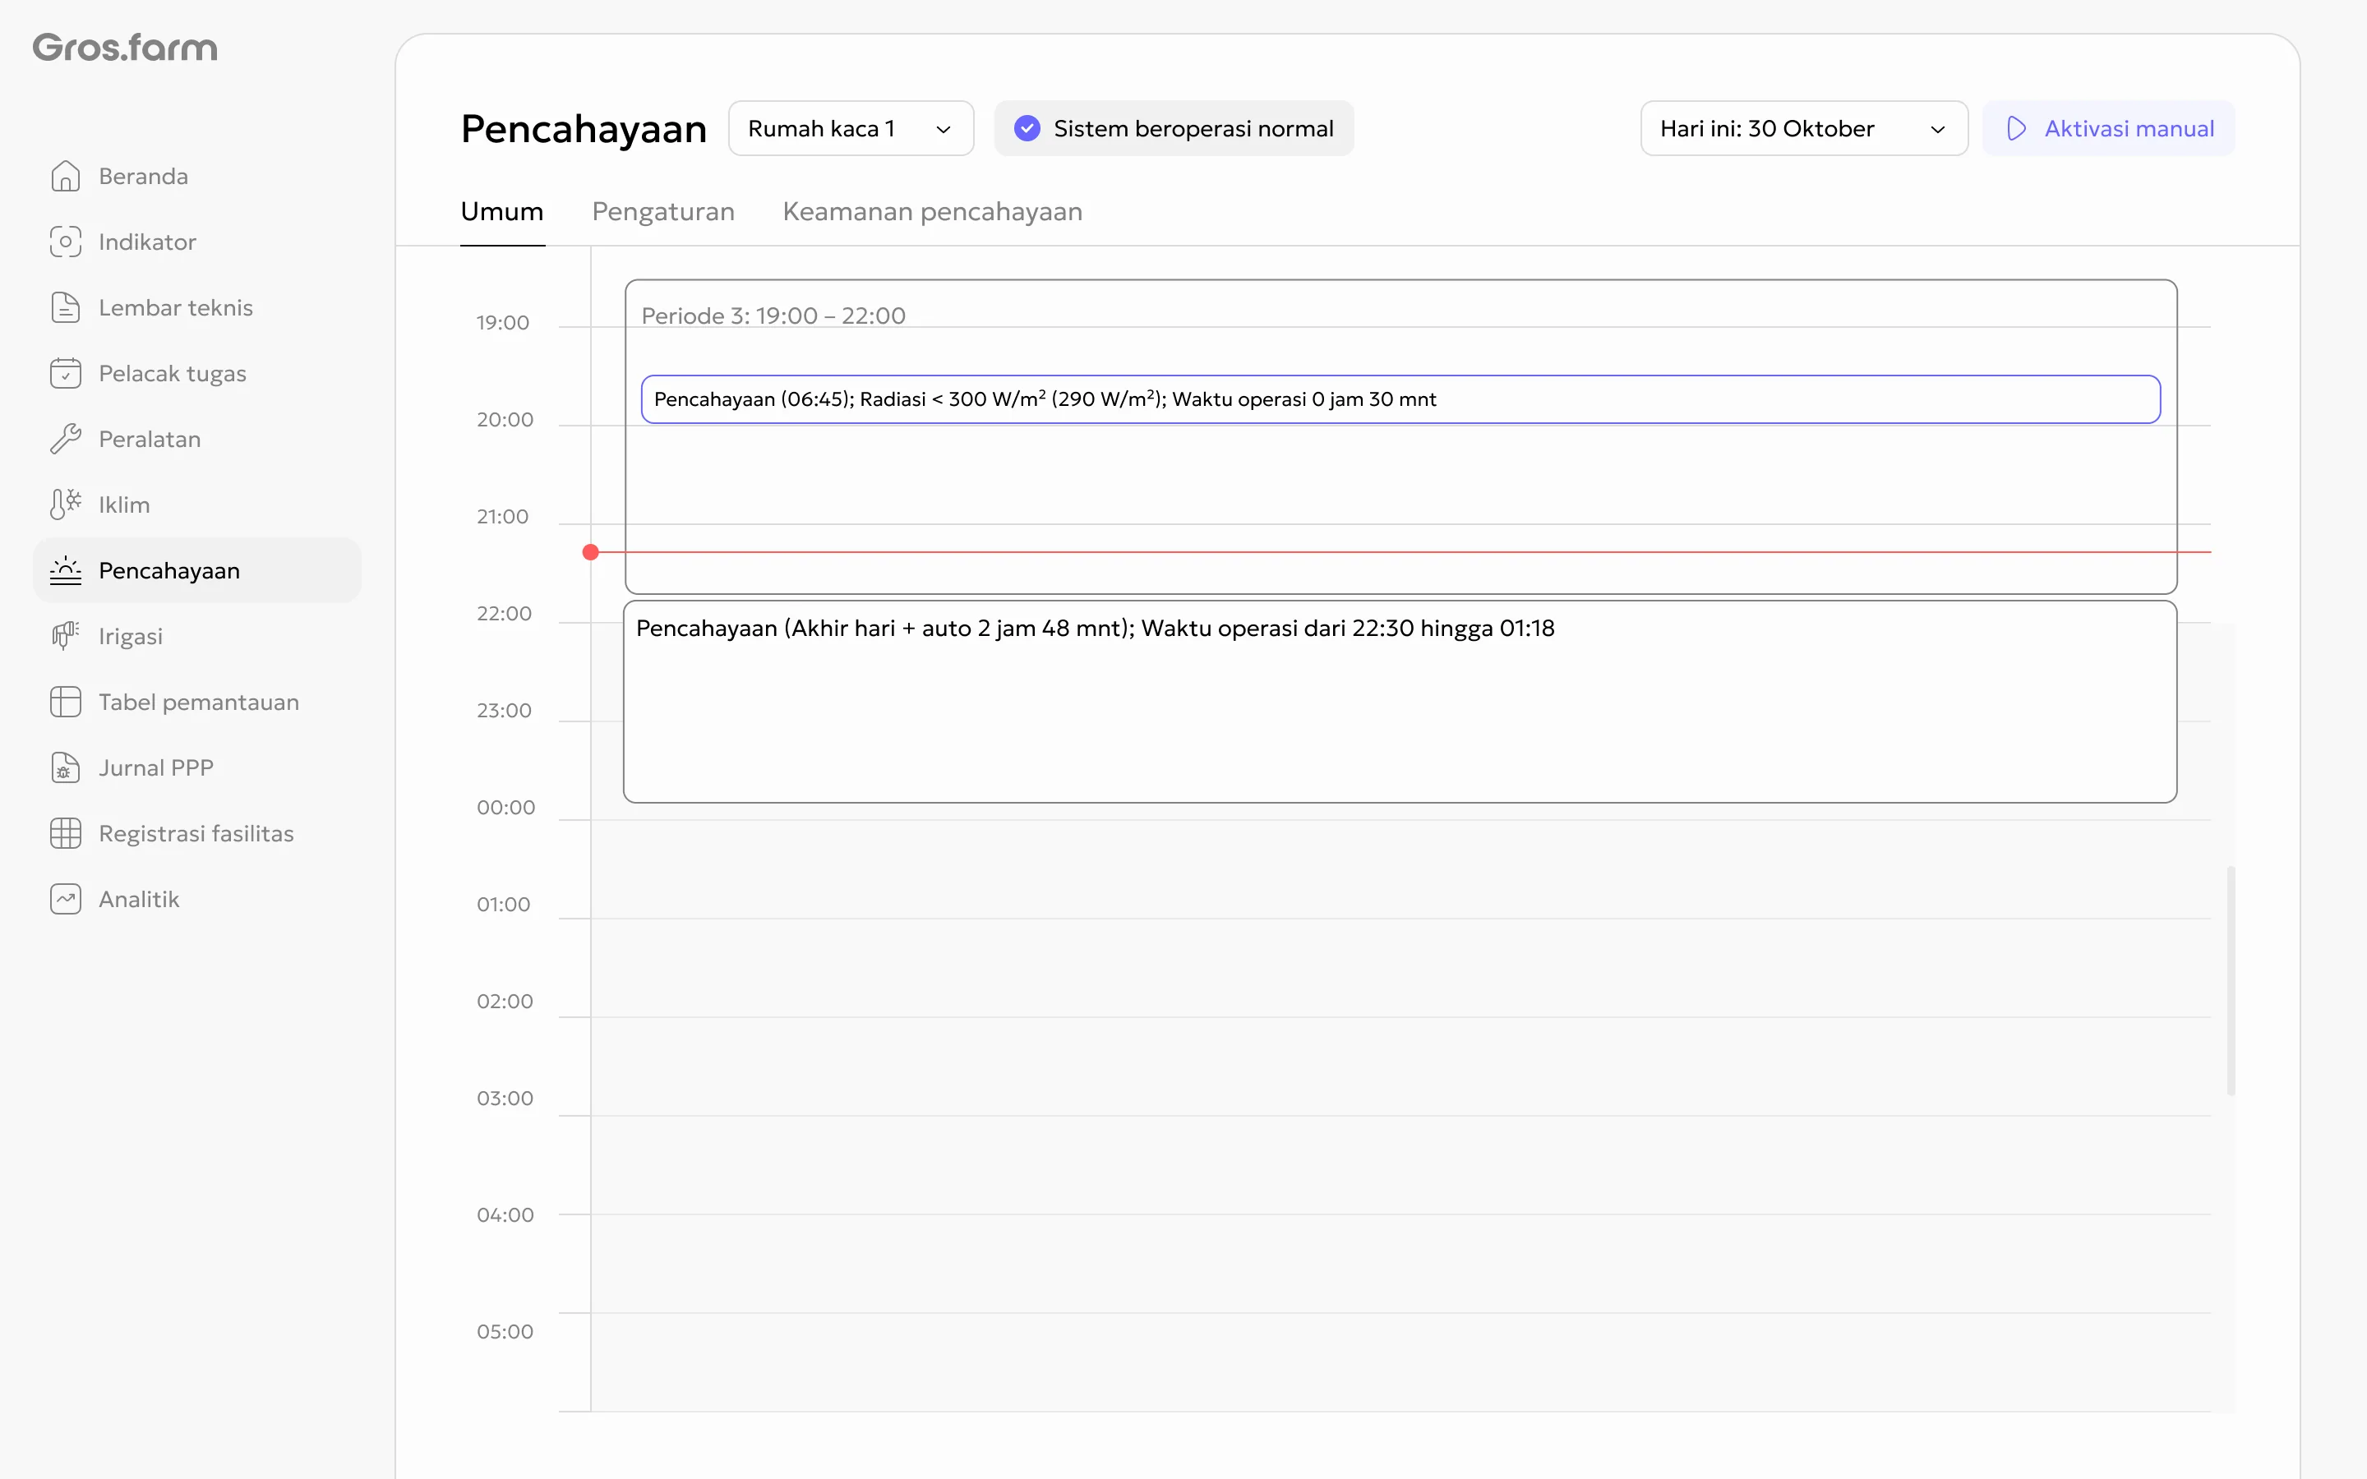Screen dimensions: 2367x1479
Task: Open Lembar teknis menu item
Action: pyautogui.click(x=197, y=307)
